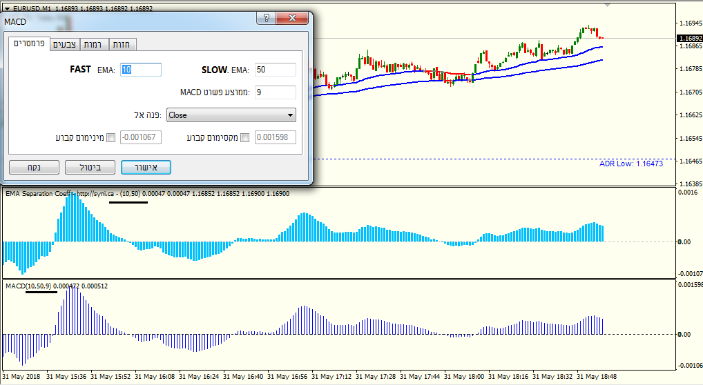Click the MACD signal period field showing 9
The height and width of the screenshot is (385, 703).
[276, 92]
